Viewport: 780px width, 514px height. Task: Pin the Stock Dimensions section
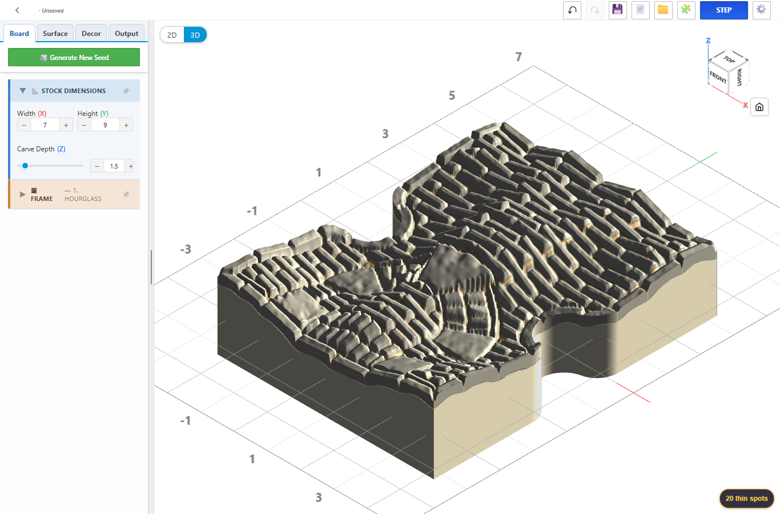tap(126, 91)
